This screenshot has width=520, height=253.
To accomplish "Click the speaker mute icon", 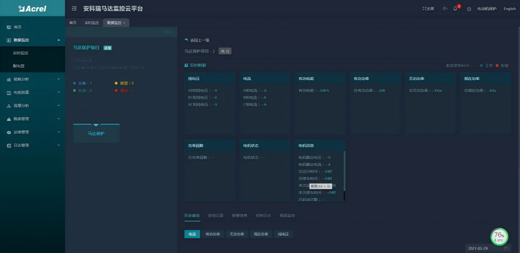I will 445,9.
